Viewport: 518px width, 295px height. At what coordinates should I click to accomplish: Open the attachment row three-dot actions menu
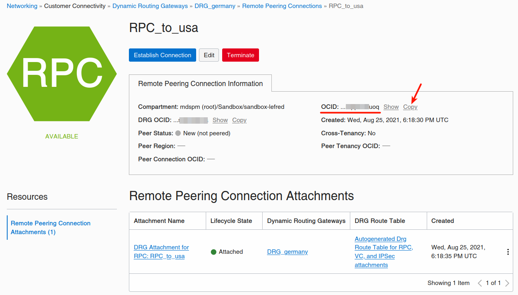[x=508, y=252]
